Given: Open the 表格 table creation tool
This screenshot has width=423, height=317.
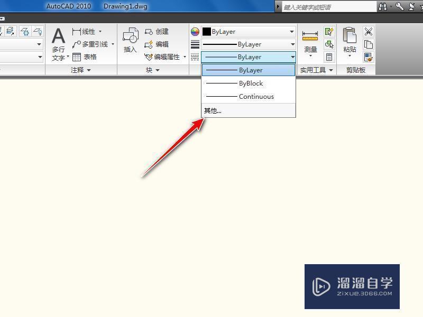Looking at the screenshot, I should pos(88,57).
